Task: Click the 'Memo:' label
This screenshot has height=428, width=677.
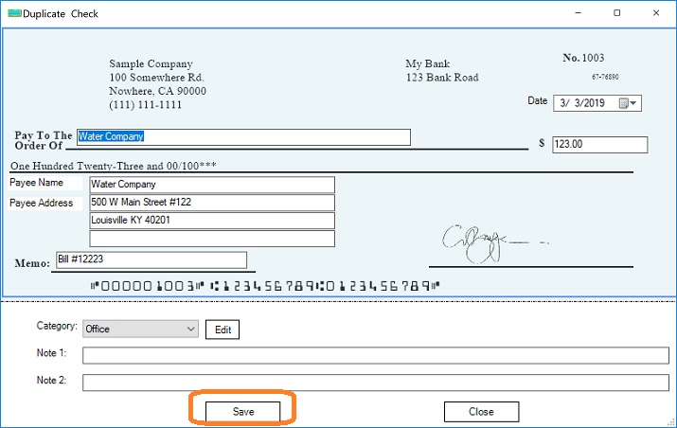Action: click(32, 263)
